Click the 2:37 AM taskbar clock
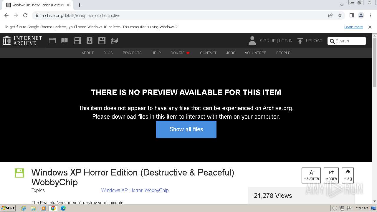The width and height of the screenshot is (377, 212). (362, 208)
